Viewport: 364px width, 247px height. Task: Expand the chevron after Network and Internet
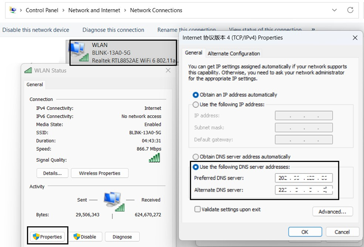[125, 10]
